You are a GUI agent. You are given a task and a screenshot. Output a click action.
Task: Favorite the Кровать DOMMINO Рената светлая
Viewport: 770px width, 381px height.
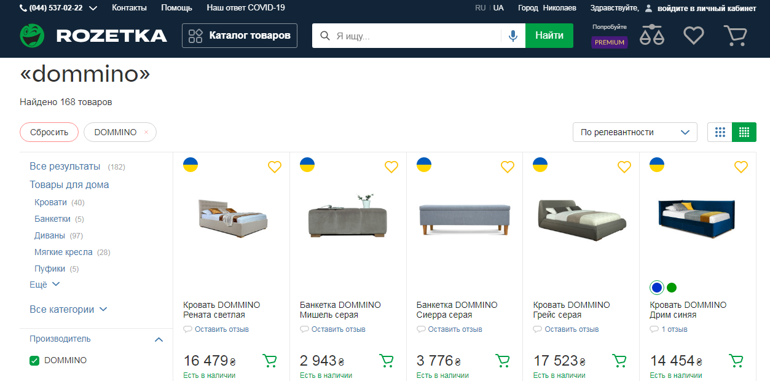tap(274, 167)
